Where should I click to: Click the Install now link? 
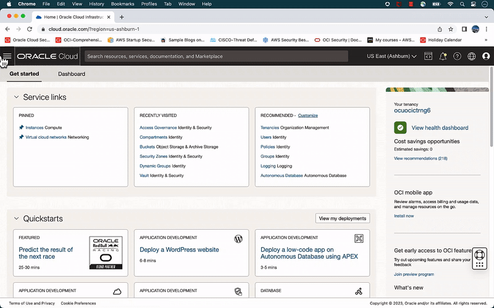pyautogui.click(x=404, y=216)
